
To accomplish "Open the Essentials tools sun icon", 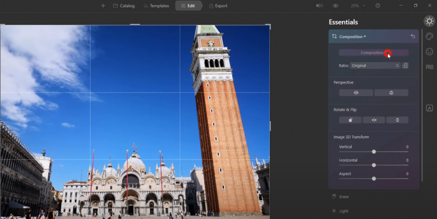I will 429,21.
